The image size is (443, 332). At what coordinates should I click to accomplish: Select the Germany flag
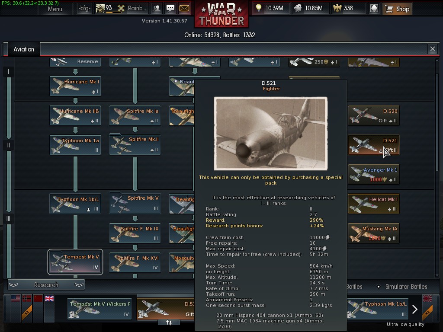27,298
